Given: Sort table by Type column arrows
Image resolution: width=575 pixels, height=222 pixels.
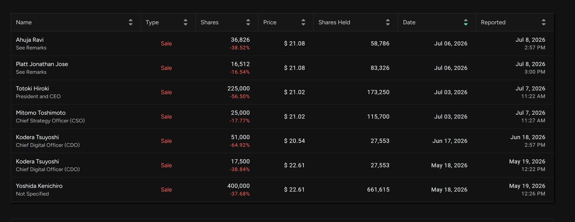Looking at the screenshot, I should click(186, 22).
